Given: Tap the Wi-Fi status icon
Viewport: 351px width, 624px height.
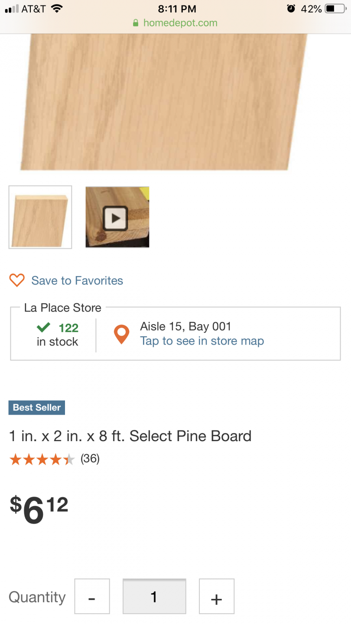Looking at the screenshot, I should click(x=56, y=9).
